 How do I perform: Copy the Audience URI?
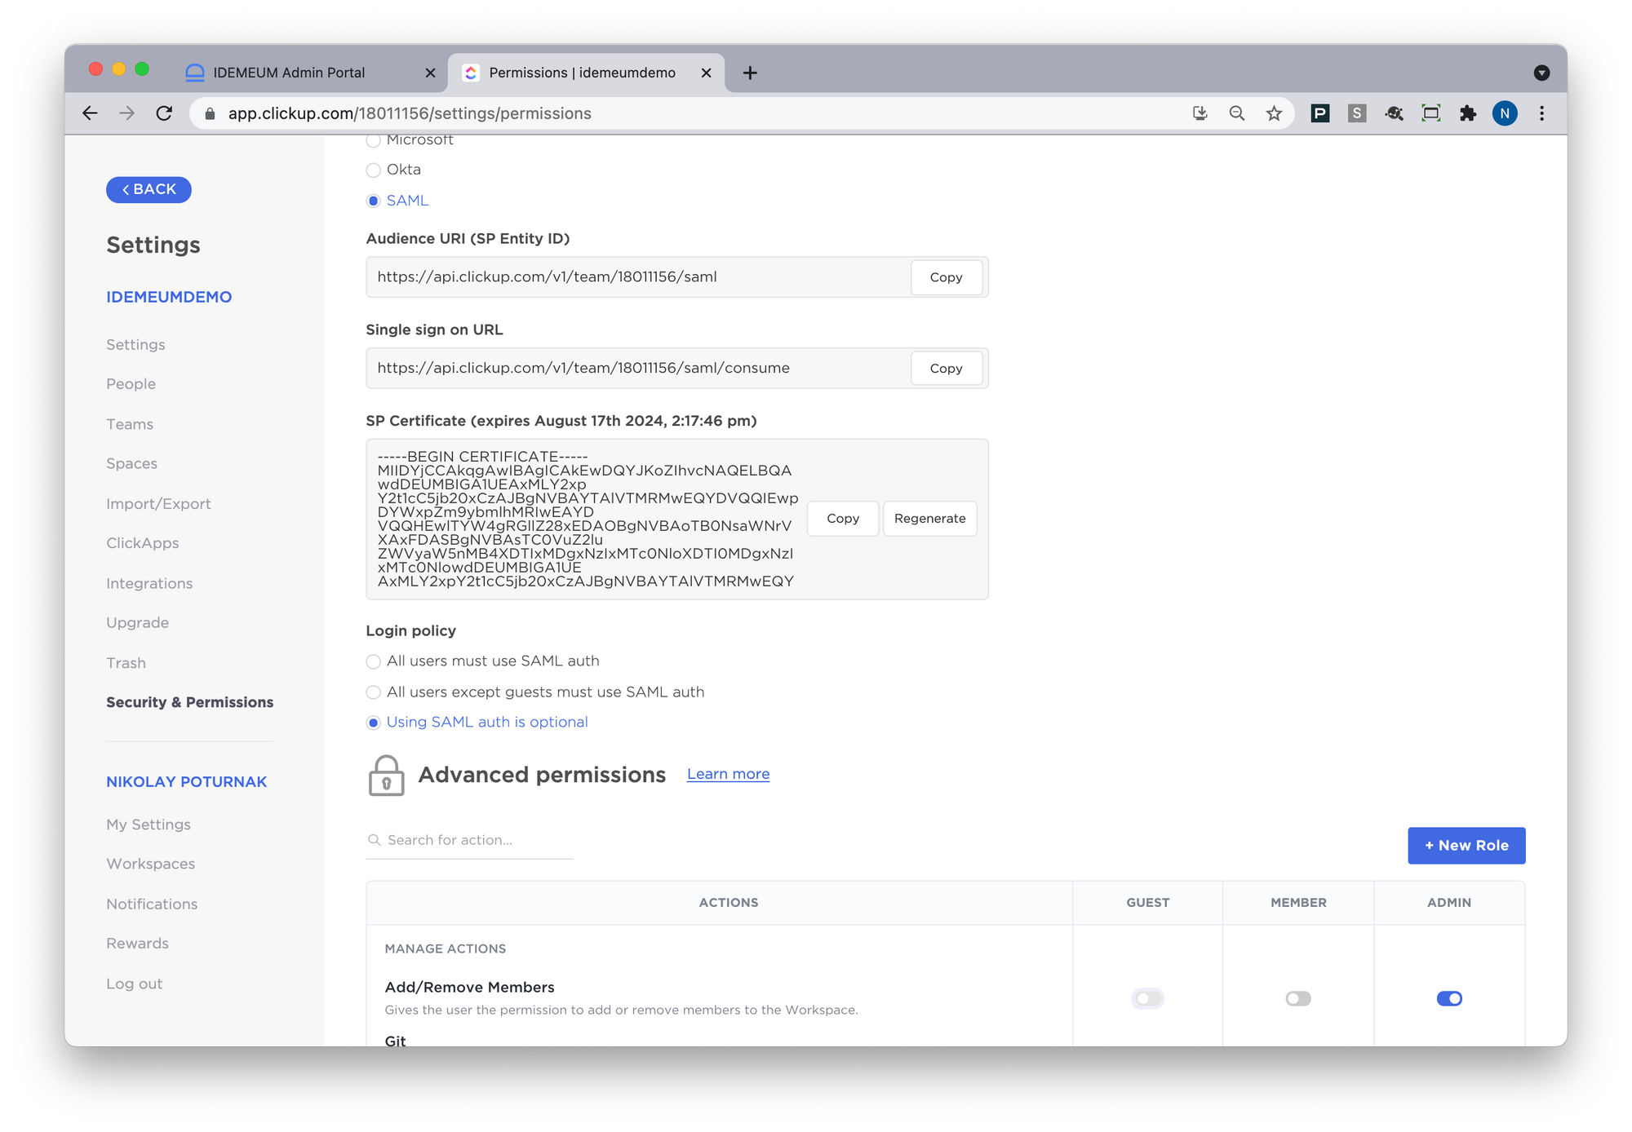coord(946,277)
